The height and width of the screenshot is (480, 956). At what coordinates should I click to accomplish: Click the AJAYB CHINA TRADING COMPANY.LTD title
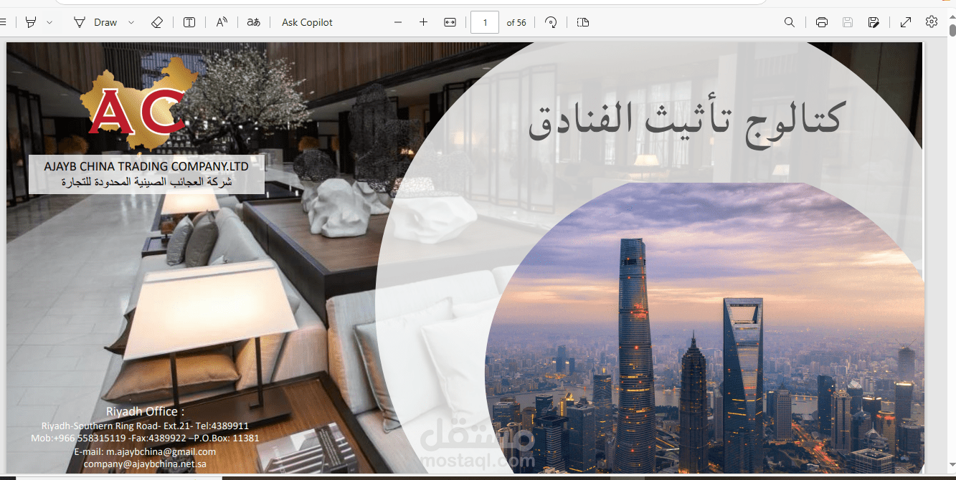(146, 166)
